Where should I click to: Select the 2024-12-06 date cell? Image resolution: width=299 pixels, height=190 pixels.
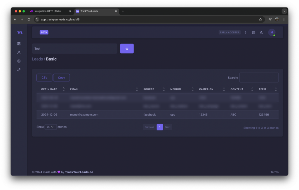tap(49, 115)
